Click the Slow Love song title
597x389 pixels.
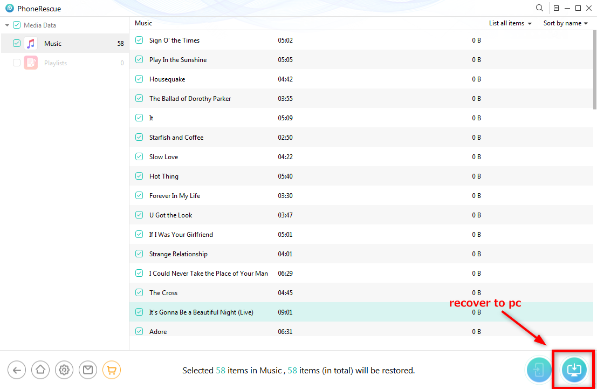164,157
